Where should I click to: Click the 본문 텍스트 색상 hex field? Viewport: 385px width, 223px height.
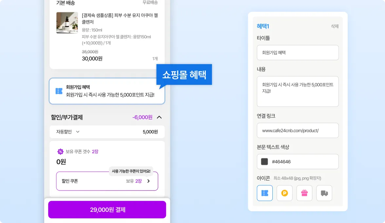point(298,162)
